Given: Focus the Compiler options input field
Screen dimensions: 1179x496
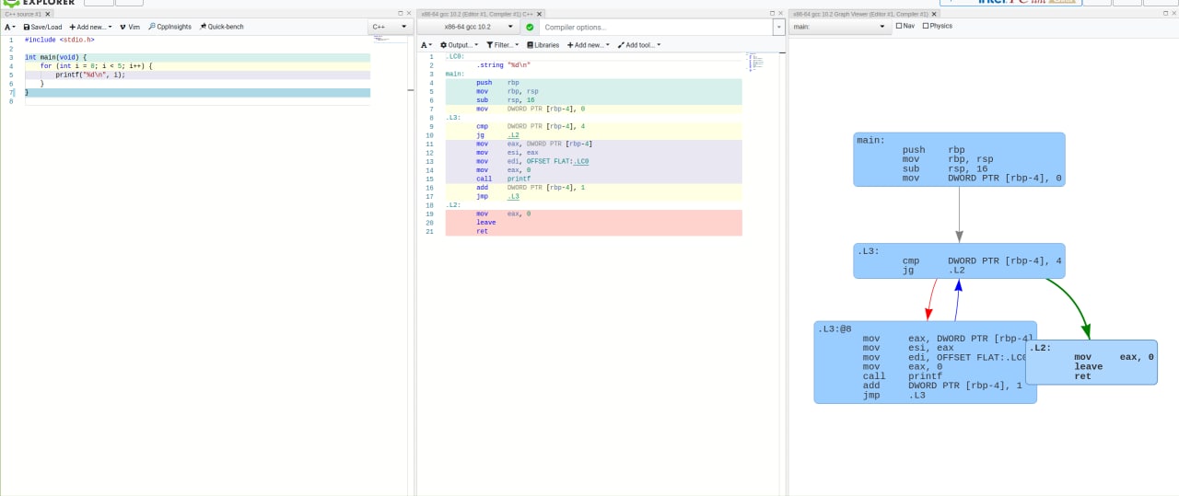Looking at the screenshot, I should click(x=655, y=27).
